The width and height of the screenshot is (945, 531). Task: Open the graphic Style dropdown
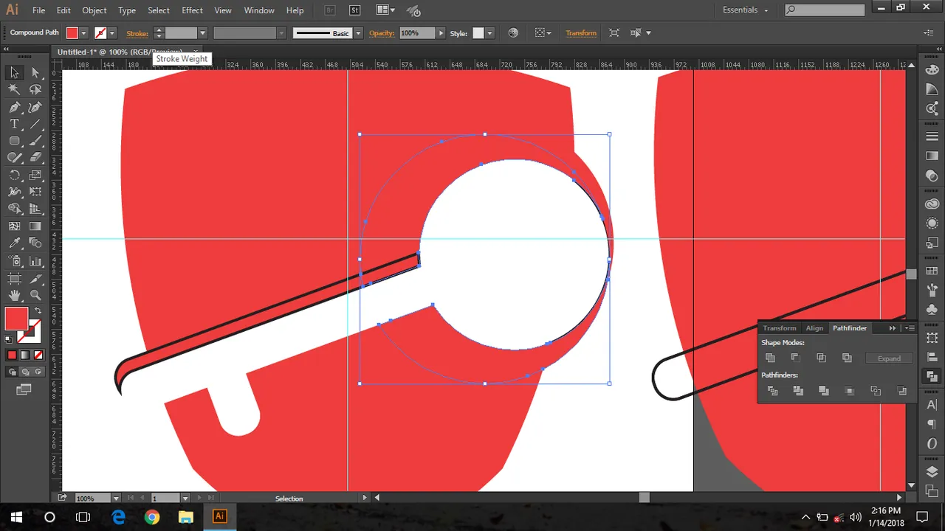pos(489,33)
